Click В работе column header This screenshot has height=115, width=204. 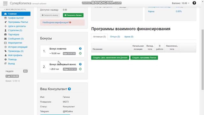160,48
